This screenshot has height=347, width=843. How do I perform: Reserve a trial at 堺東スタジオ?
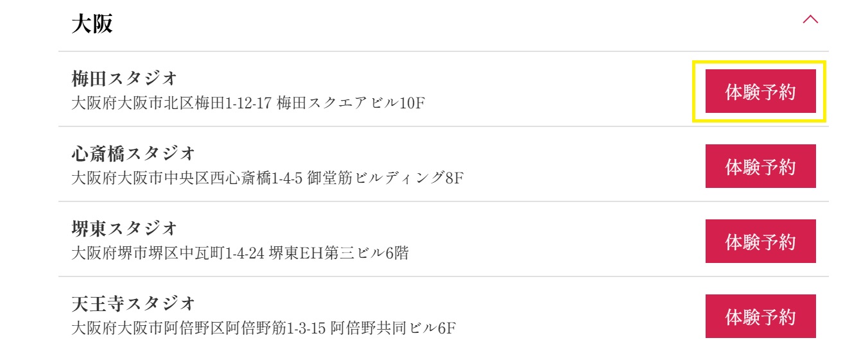pos(760,242)
